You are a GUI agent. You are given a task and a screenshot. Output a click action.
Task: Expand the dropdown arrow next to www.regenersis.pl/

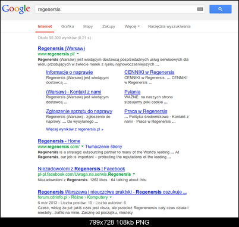(78, 54)
